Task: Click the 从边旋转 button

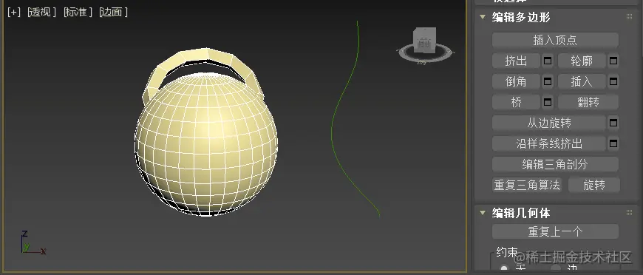Action: coord(548,123)
